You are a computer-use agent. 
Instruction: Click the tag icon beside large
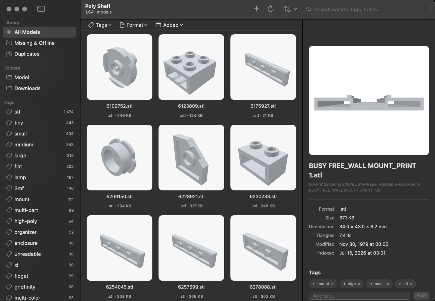coord(9,155)
